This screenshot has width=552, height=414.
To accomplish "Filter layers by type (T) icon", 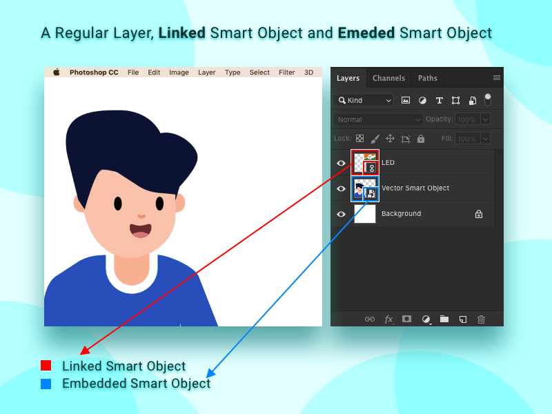I will click(439, 100).
